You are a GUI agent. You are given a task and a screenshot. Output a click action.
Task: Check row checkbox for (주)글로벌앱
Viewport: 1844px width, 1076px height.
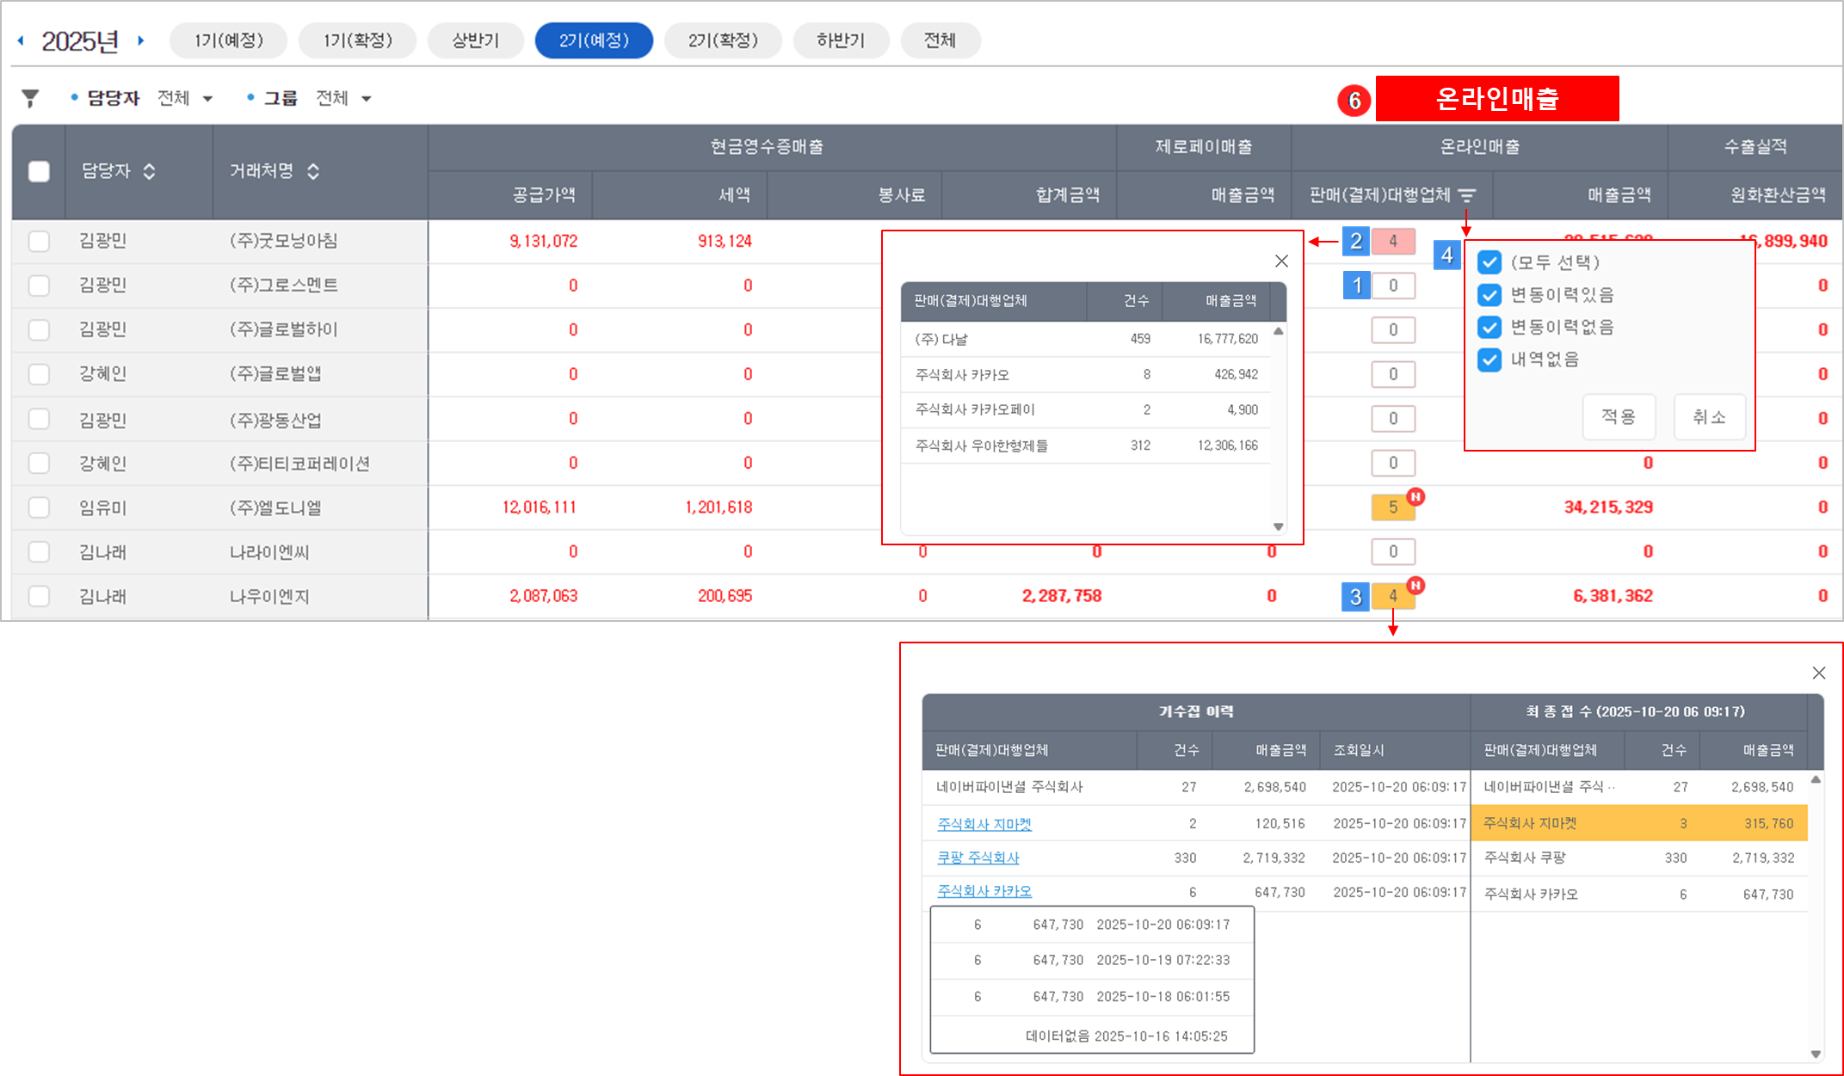39,374
